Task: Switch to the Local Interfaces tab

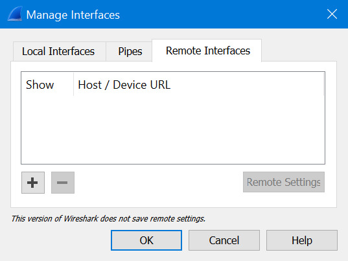Action: click(x=59, y=51)
